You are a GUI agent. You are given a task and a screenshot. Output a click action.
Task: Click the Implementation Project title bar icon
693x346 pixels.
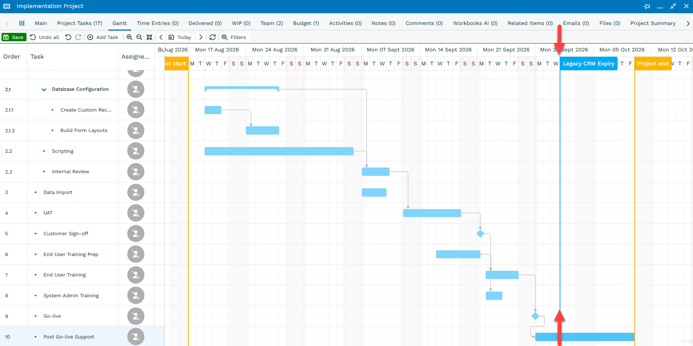7,6
